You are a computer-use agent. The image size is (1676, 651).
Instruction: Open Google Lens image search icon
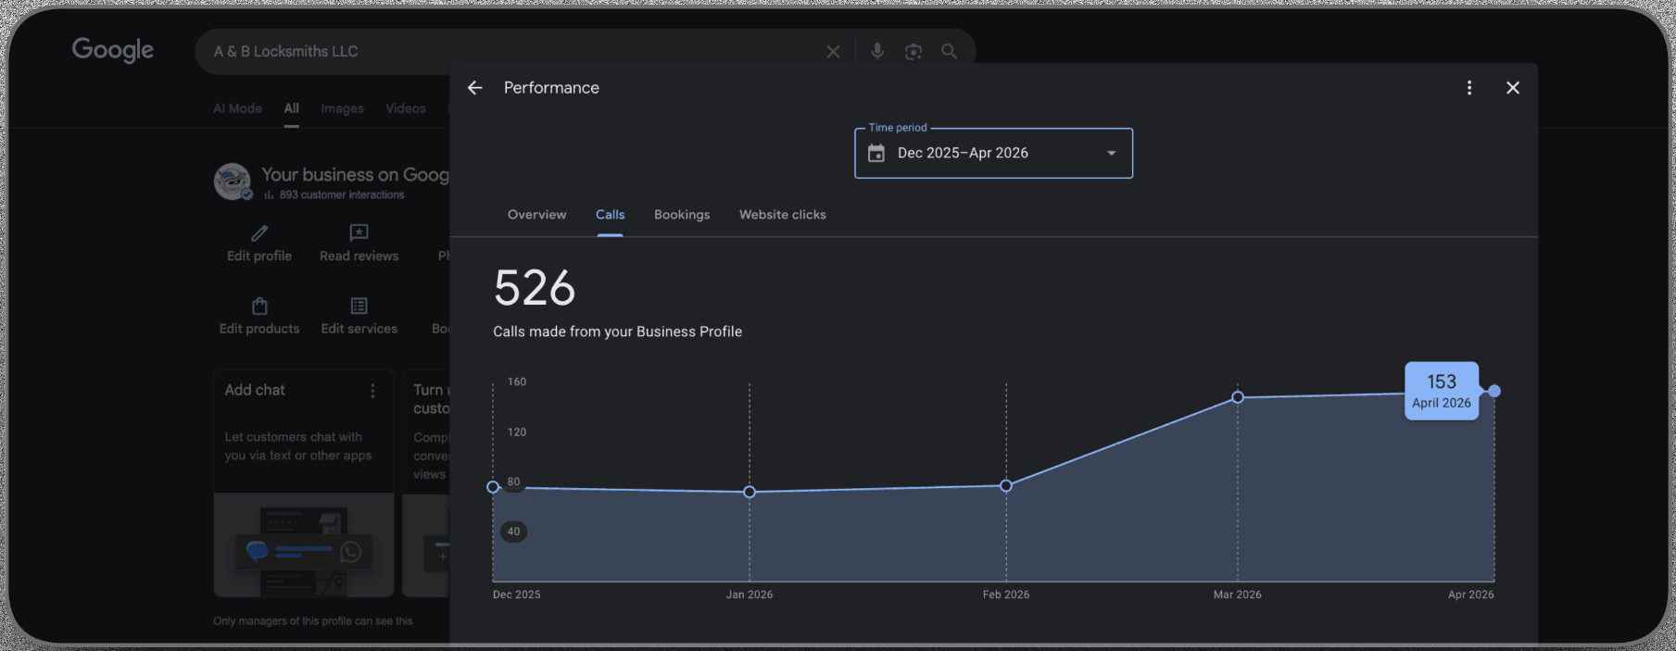click(914, 52)
